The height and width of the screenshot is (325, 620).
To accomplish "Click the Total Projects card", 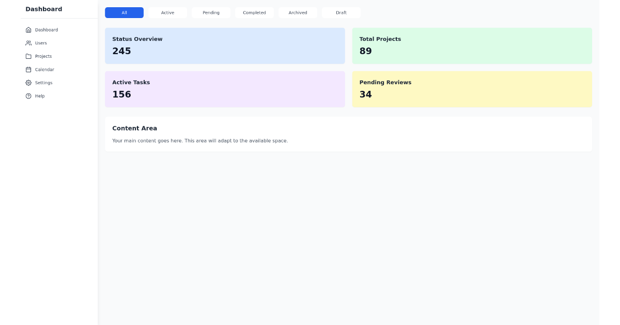I will [x=472, y=45].
